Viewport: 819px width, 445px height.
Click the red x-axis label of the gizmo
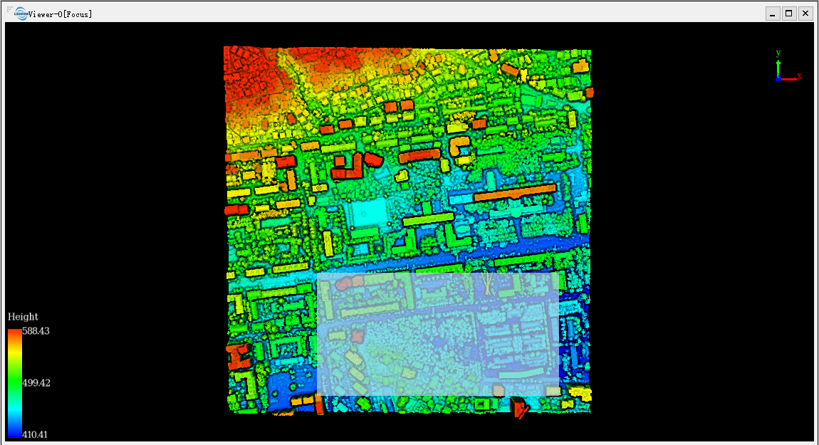tap(800, 75)
